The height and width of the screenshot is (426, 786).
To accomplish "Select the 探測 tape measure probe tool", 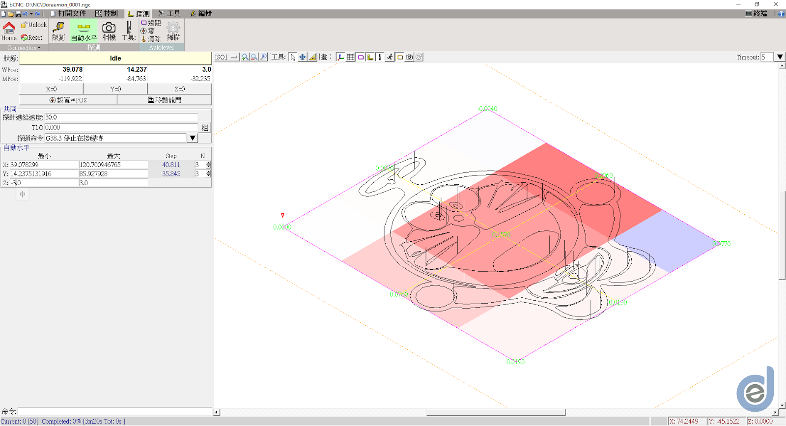I will pos(58,31).
